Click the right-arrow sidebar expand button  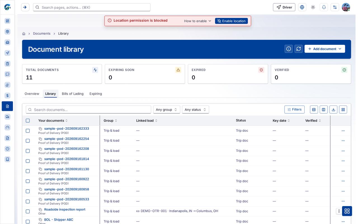click(x=25, y=7)
